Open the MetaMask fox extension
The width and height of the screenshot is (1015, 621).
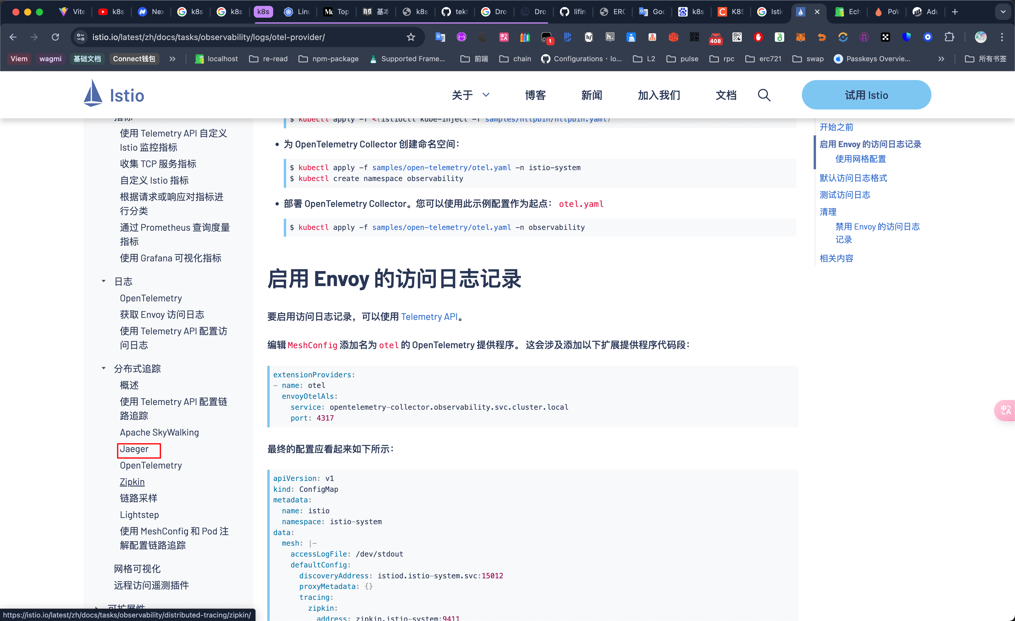(x=800, y=37)
